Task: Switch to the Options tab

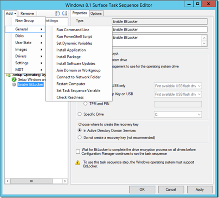Action: 96,13
